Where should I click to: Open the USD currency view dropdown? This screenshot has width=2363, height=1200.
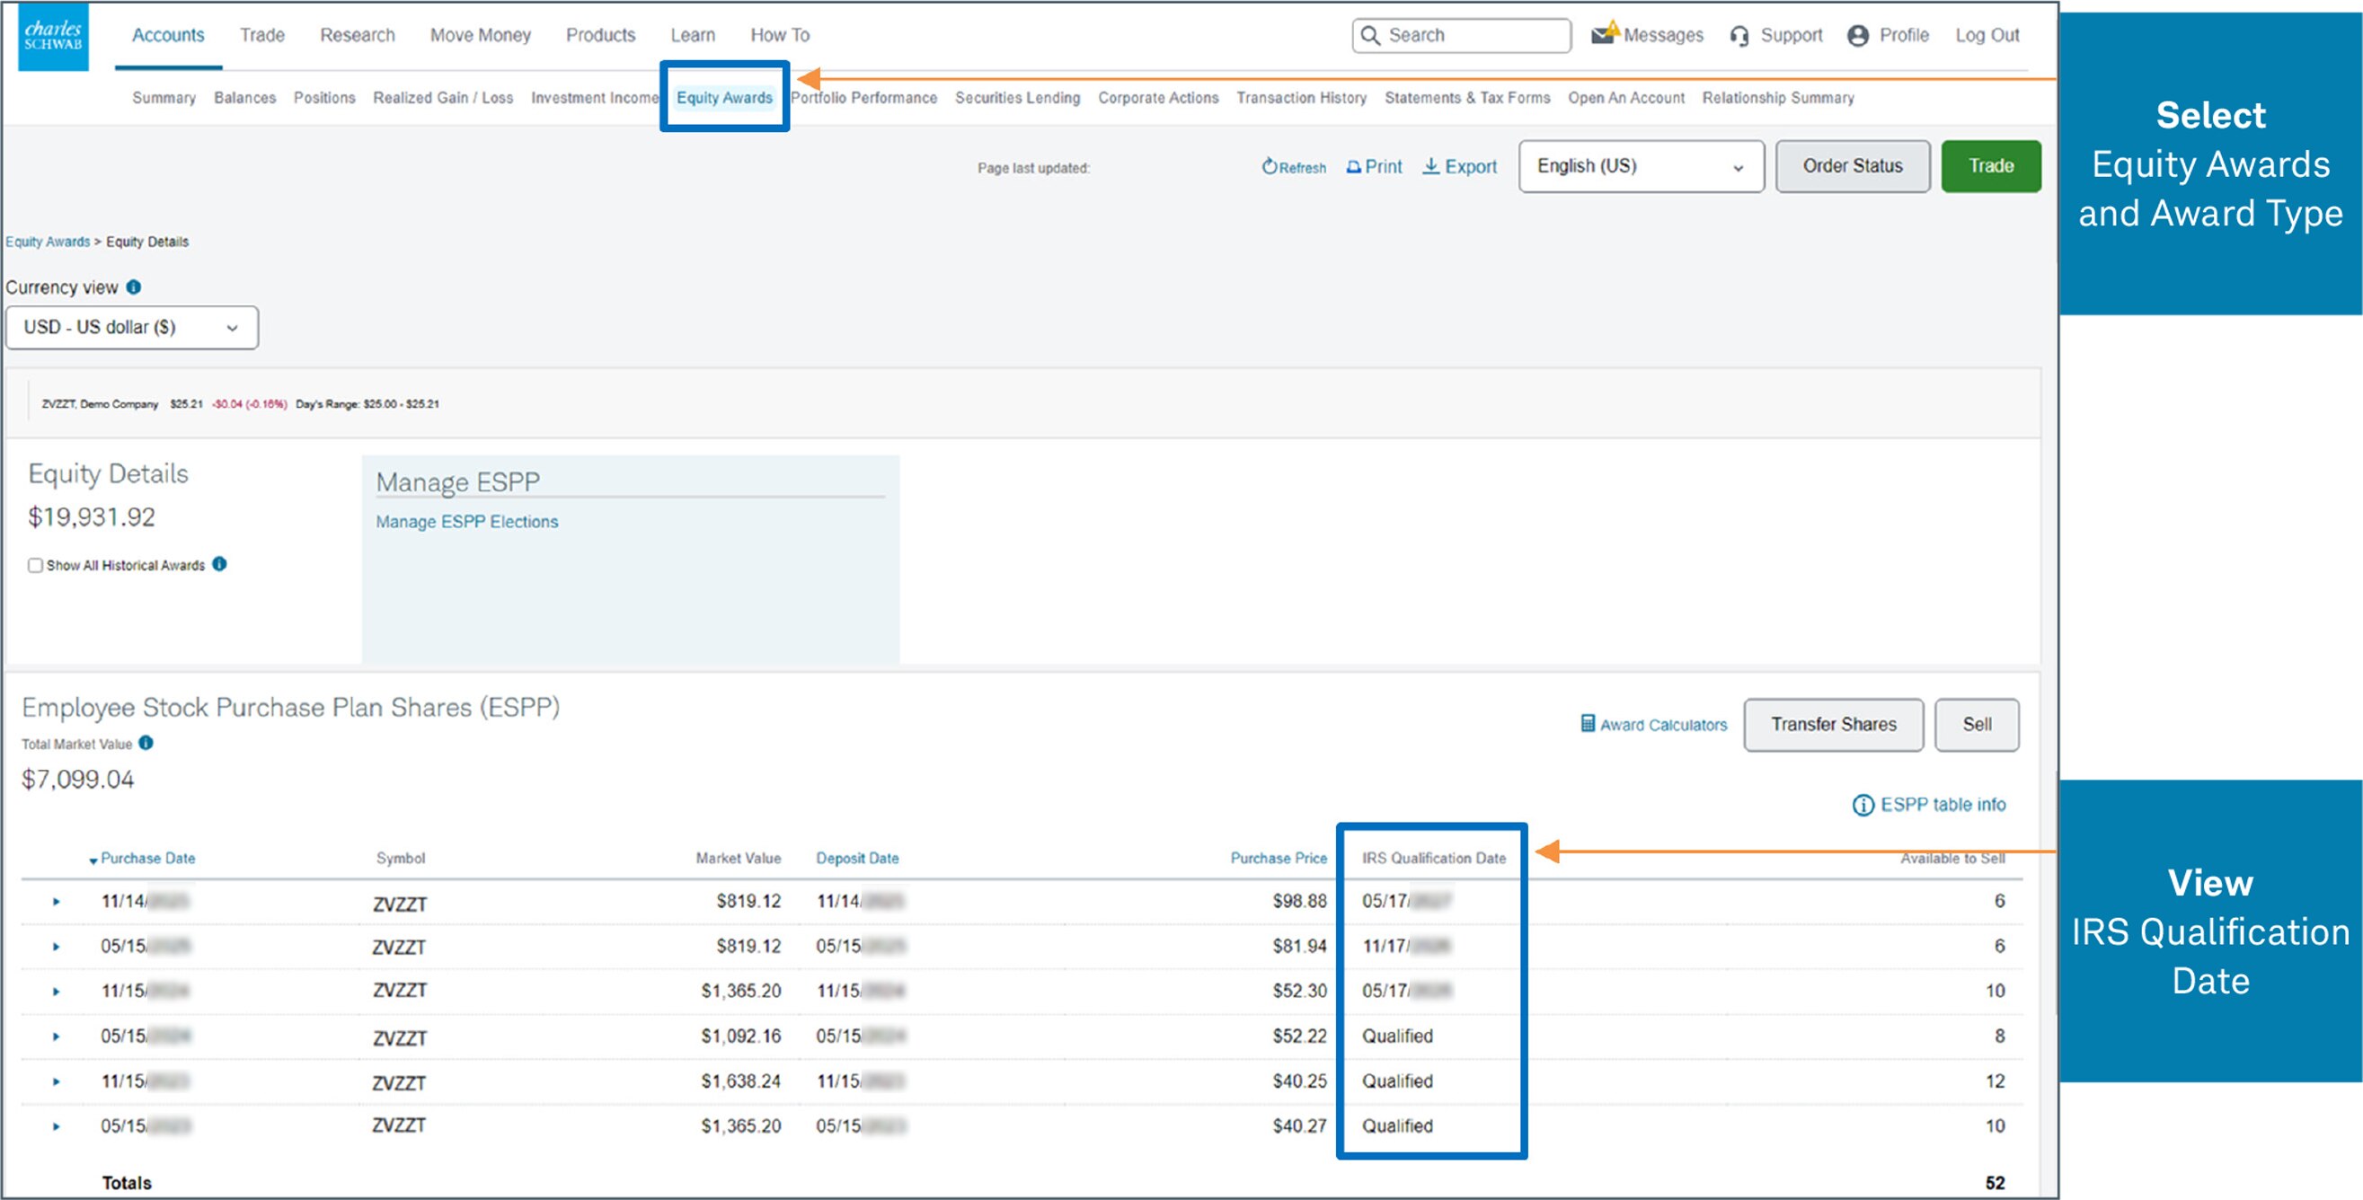pos(131,327)
